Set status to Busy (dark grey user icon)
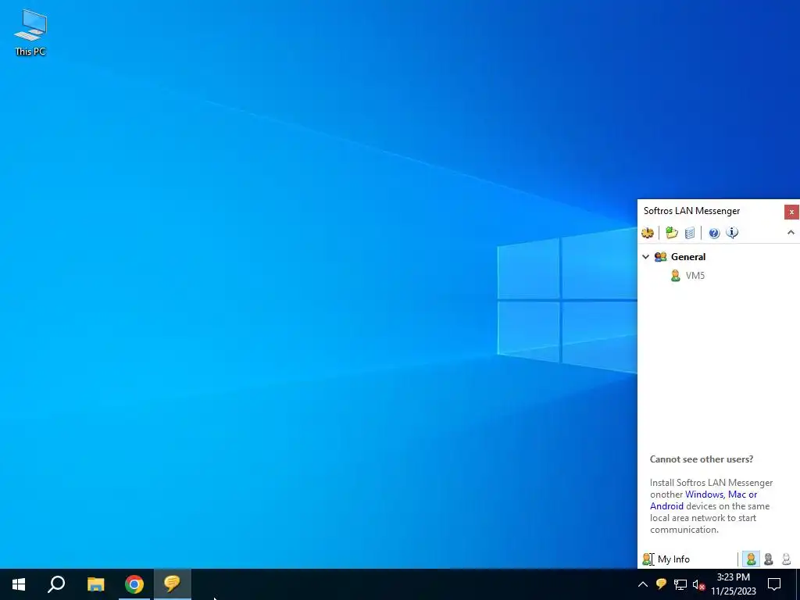Viewport: 800px width, 600px height. [769, 559]
